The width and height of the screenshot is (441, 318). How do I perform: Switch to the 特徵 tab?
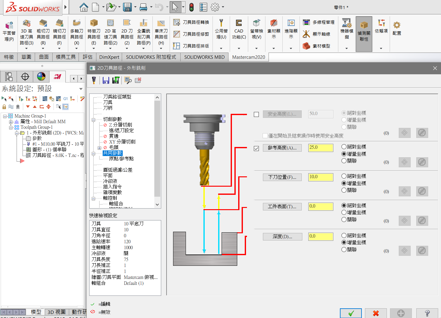tap(9, 57)
